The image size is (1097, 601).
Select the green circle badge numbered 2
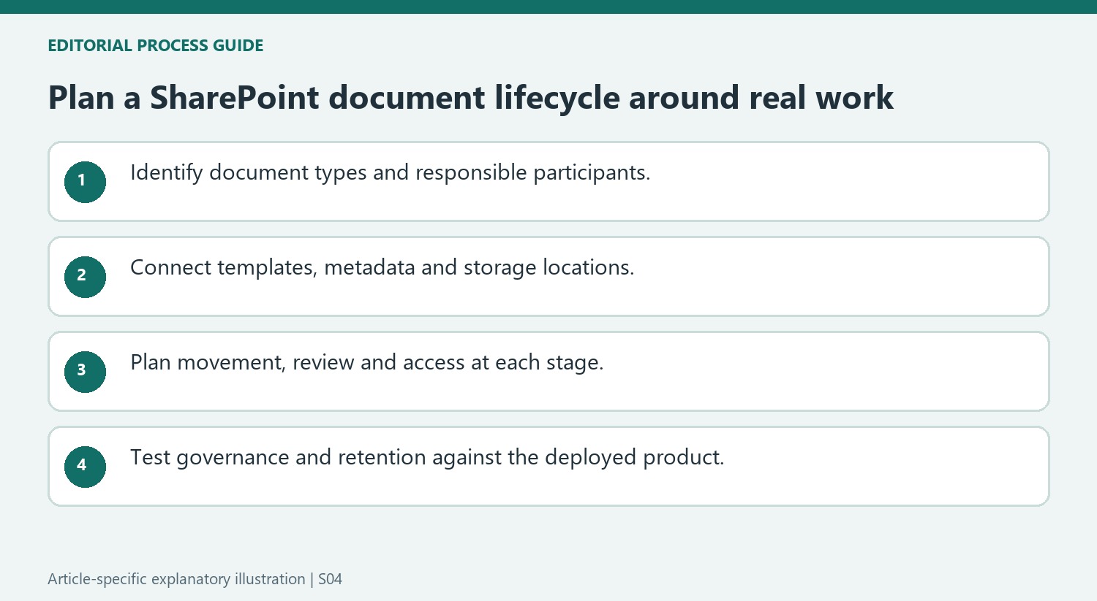(x=85, y=277)
